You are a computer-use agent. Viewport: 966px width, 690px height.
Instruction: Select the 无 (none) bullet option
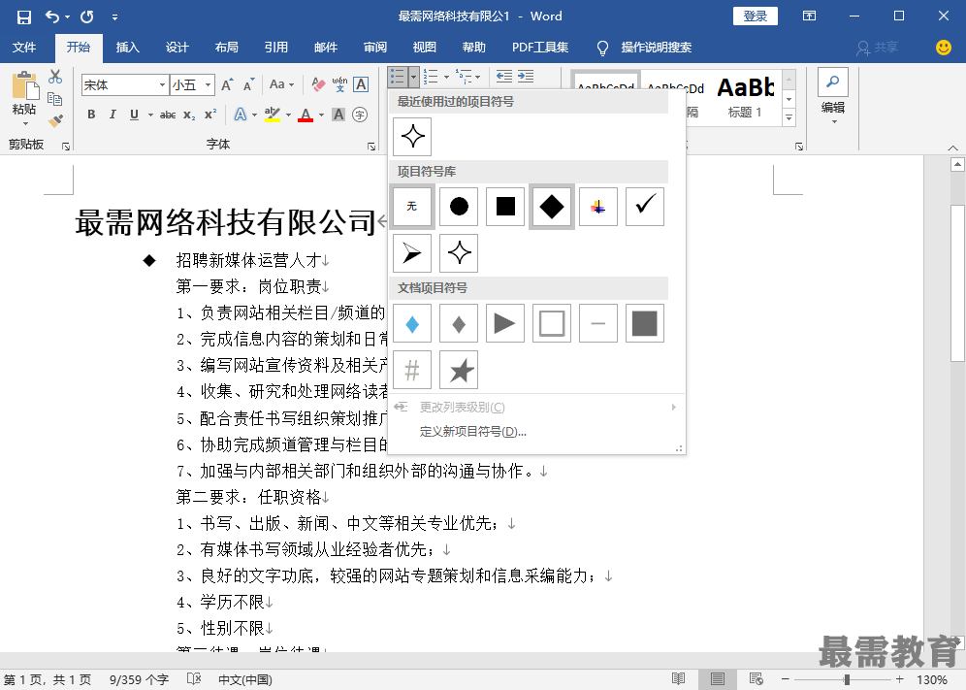click(x=412, y=206)
